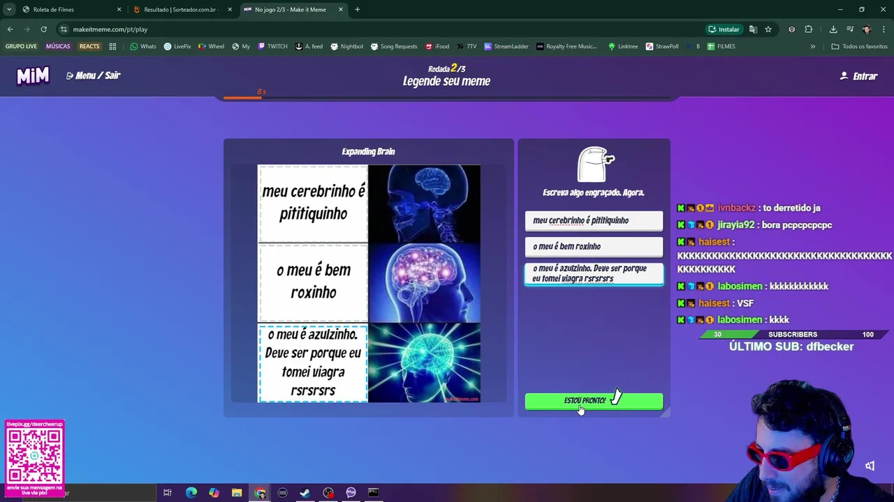Open the Royalty Free Music bookmark
The width and height of the screenshot is (894, 502).
(x=566, y=47)
